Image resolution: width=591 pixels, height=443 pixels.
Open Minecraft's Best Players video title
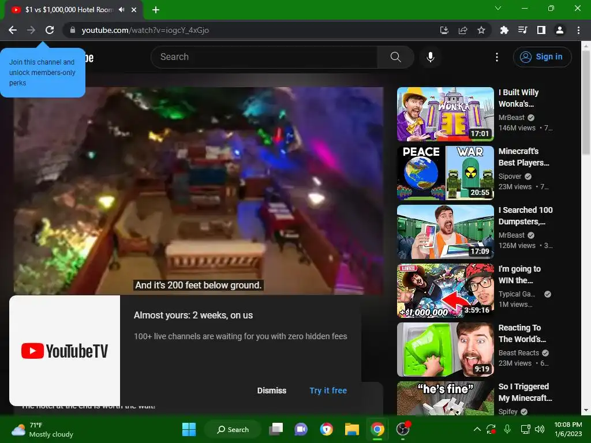[x=524, y=157]
